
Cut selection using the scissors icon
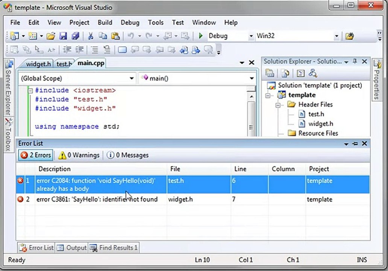pyautogui.click(x=91, y=36)
